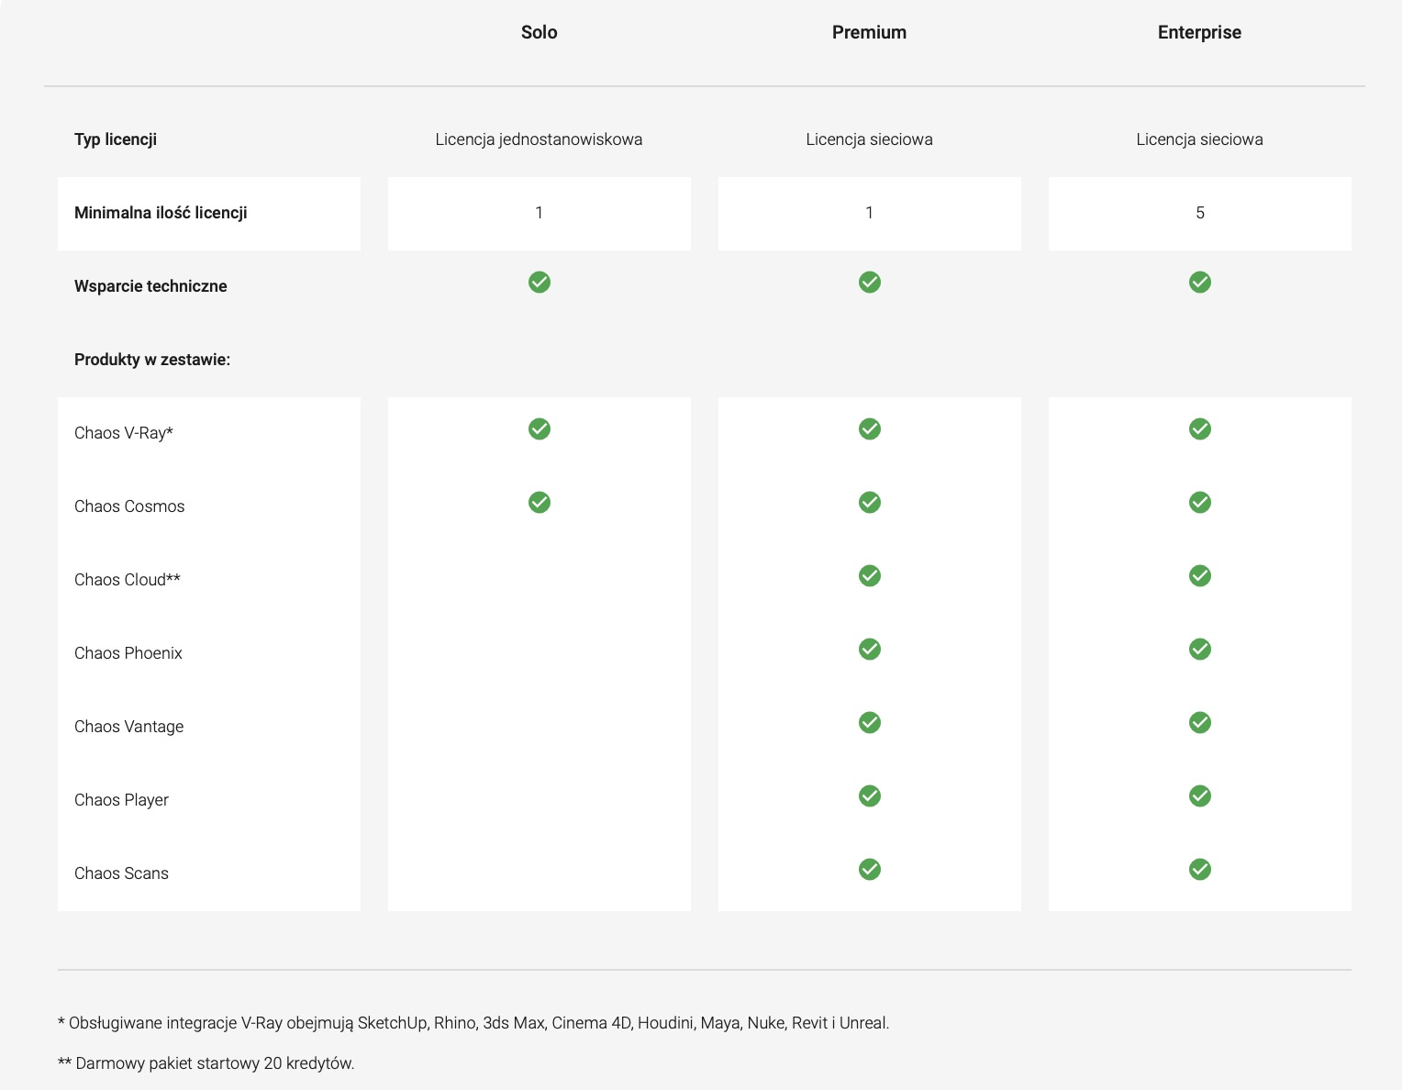This screenshot has width=1402, height=1090.
Task: Select the Solo column header
Action: (x=540, y=32)
